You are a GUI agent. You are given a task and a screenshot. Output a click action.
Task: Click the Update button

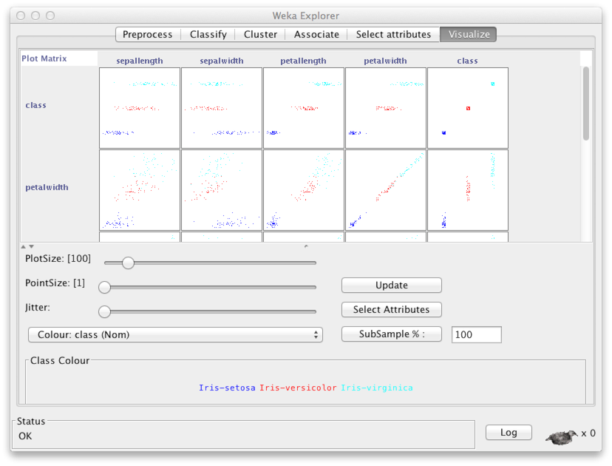[x=392, y=285]
